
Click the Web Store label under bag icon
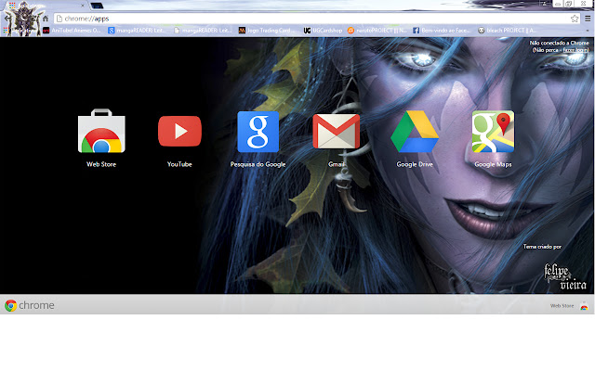click(101, 164)
